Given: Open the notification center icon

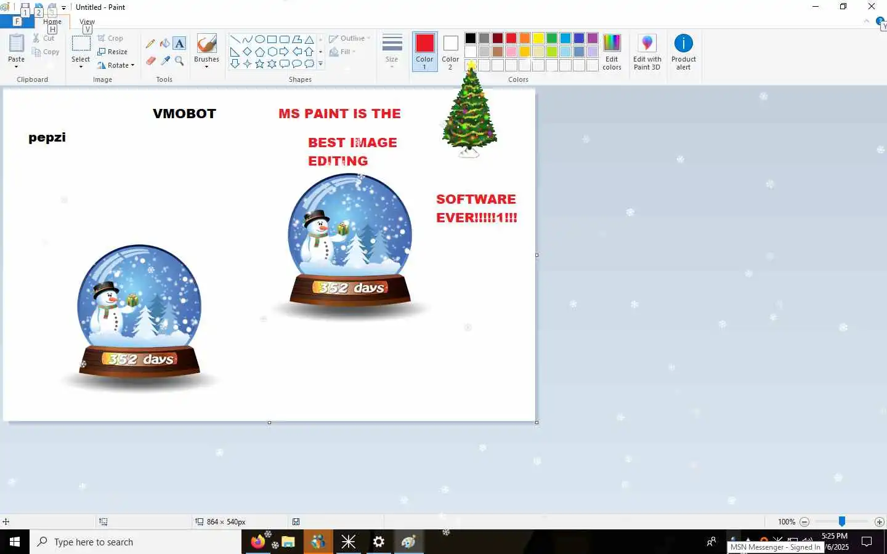Looking at the screenshot, I should [867, 542].
